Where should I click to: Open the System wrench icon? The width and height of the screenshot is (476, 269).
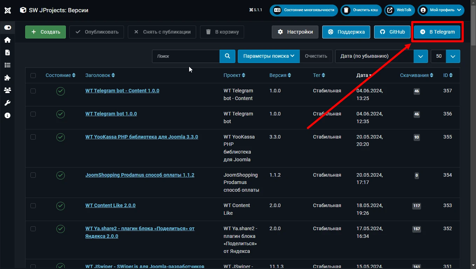click(7, 103)
